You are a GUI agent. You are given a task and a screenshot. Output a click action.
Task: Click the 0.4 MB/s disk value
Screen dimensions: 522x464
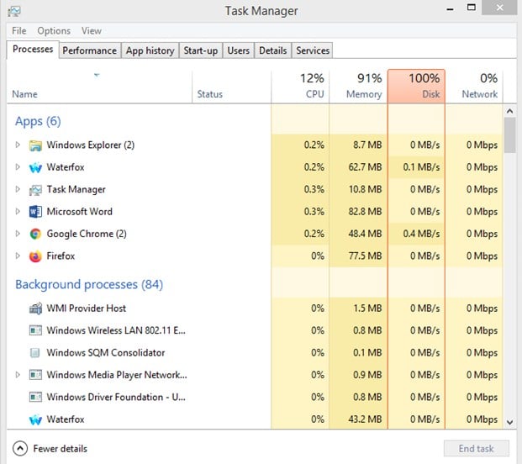[x=421, y=234]
